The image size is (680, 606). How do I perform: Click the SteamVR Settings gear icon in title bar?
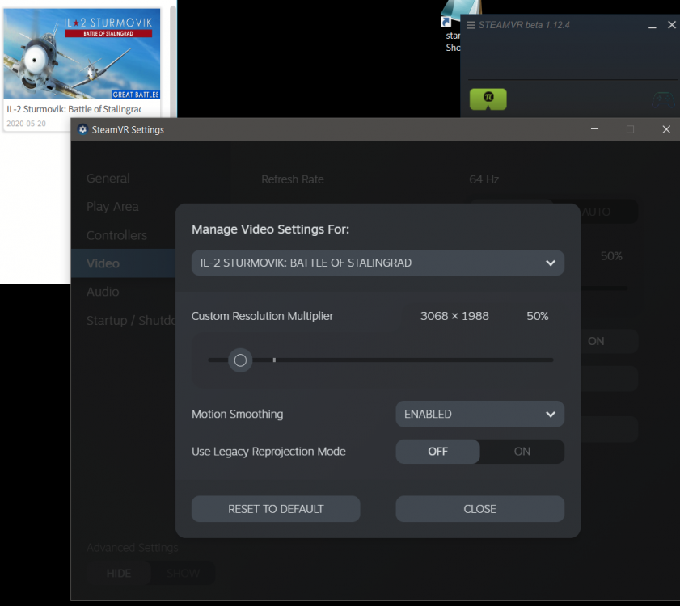pyautogui.click(x=82, y=129)
